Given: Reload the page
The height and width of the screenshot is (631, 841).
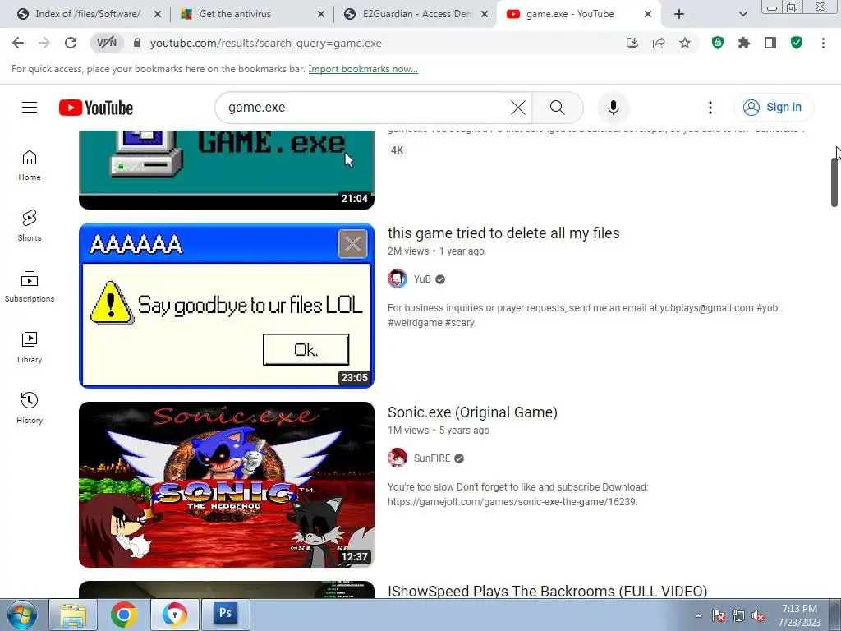Looking at the screenshot, I should (x=71, y=43).
